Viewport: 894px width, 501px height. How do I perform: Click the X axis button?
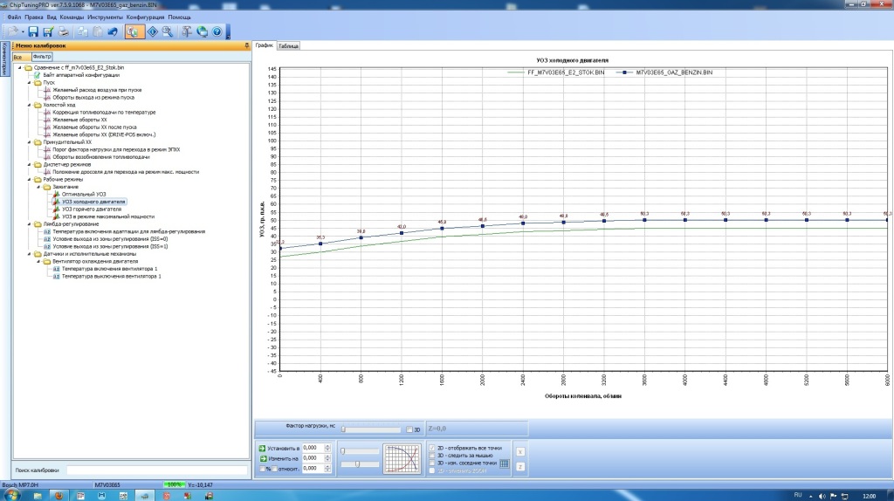click(x=520, y=451)
